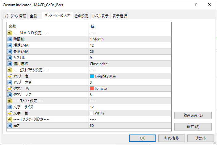Click the integer icon beside 時間軸
This screenshot has width=217, height=145.
point(10,39)
